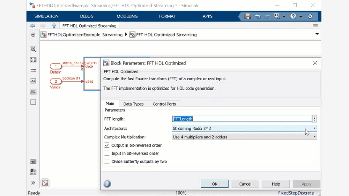Add an annotation with text icon
Image resolution: width=349 pixels, height=196 pixels.
click(x=33, y=81)
